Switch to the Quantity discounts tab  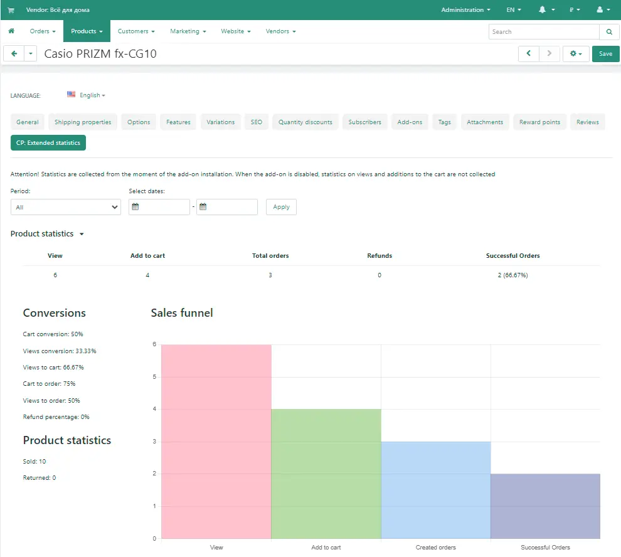point(305,122)
